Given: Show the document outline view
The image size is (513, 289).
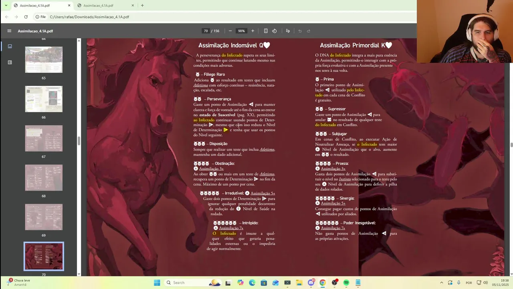Looking at the screenshot, I should point(10,62).
